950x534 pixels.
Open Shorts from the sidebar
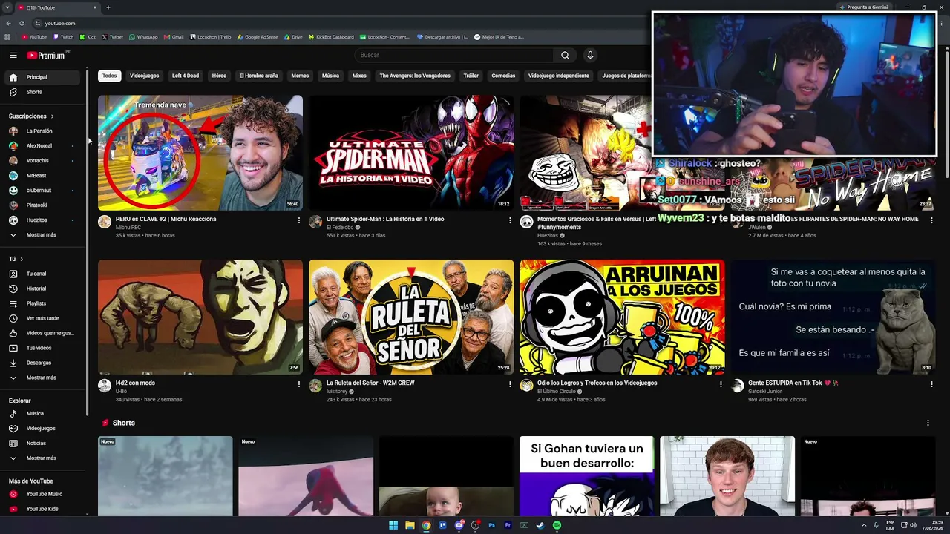click(x=43, y=92)
